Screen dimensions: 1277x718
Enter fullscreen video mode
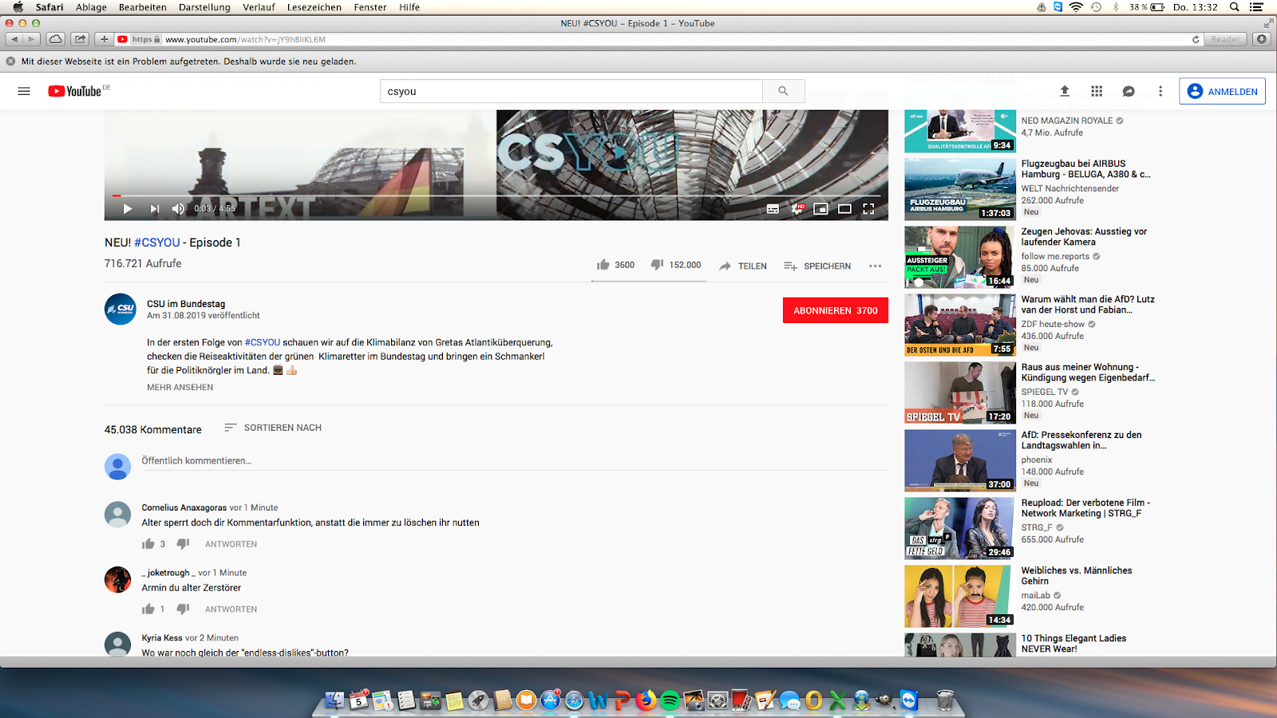(868, 209)
